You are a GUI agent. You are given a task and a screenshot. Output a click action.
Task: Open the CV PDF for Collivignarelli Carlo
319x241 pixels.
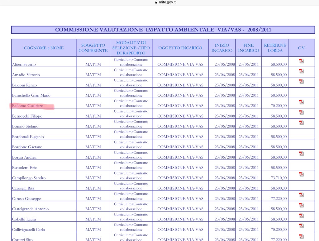[301, 226]
